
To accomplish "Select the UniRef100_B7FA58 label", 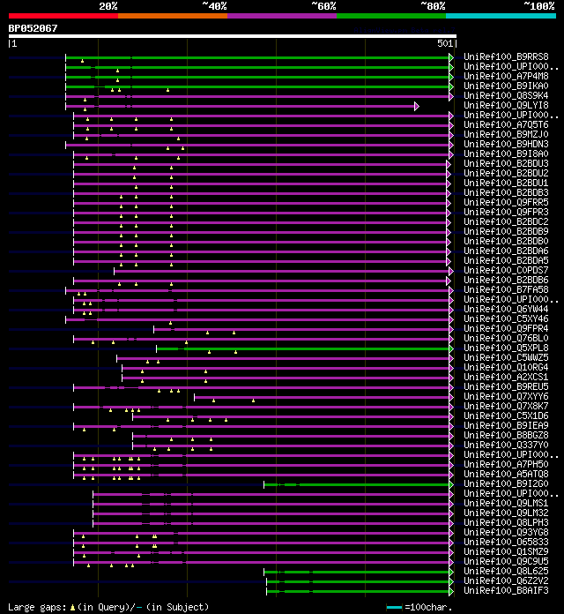I will (x=506, y=289).
